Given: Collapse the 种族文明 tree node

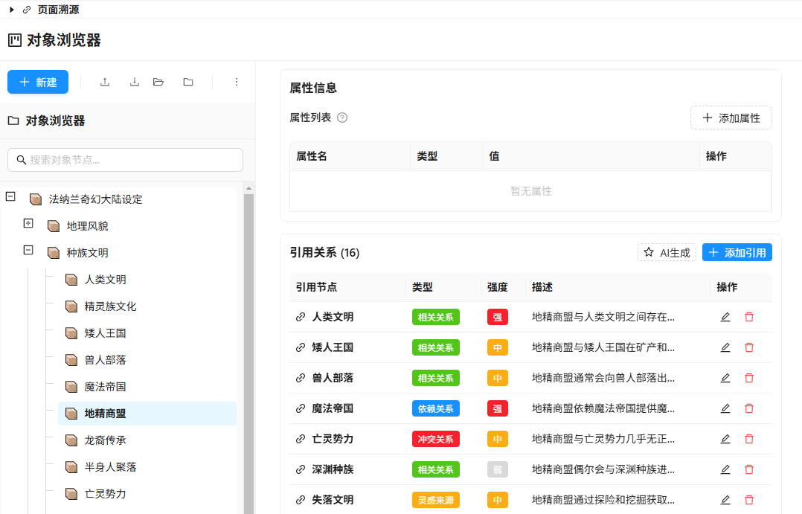Looking at the screenshot, I should point(28,251).
